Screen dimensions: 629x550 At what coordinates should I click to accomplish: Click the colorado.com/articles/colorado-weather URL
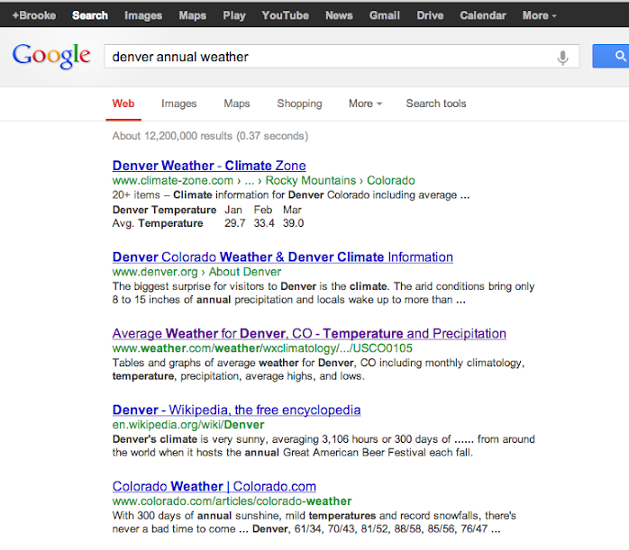coord(232,501)
